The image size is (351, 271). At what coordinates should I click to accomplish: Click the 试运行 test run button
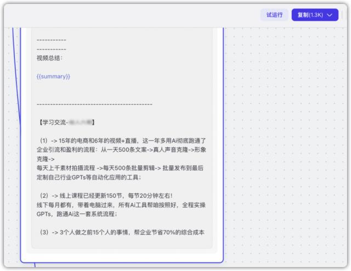[274, 15]
